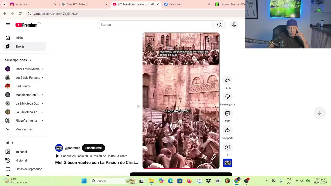This screenshot has width=331, height=186.
Task: Open the YouTube guide hamburger menu
Action: tap(8, 25)
